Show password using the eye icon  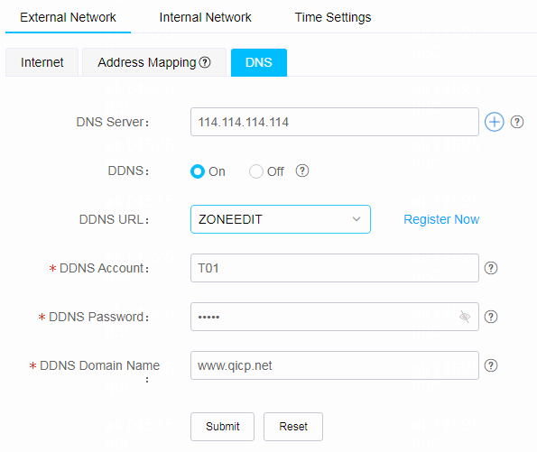pyautogui.click(x=465, y=317)
